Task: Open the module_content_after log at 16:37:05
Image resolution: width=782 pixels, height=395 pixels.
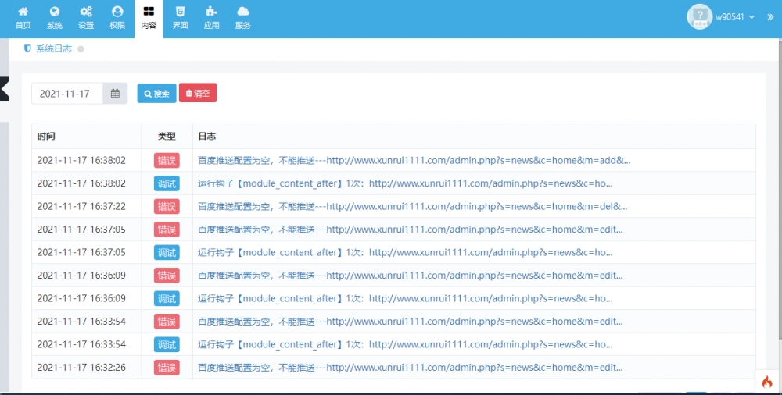Action: 405,253
